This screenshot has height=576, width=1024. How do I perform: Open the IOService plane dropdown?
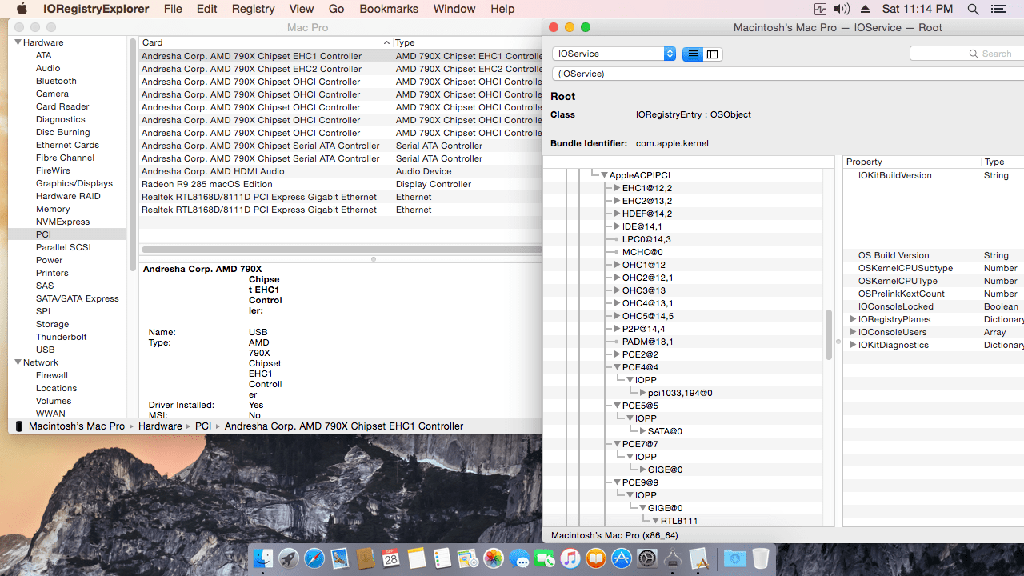coord(614,54)
